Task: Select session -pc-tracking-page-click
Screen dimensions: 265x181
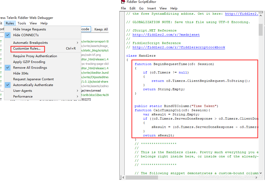Action: (95, 64)
